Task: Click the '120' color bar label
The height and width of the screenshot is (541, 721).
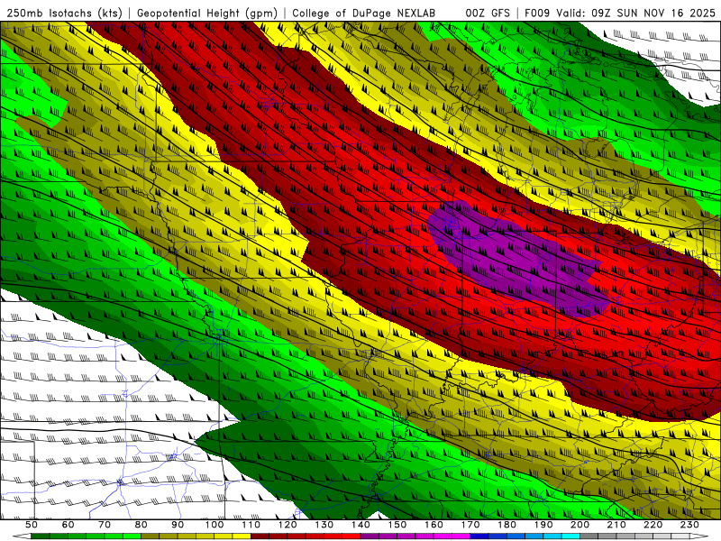Action: click(287, 525)
